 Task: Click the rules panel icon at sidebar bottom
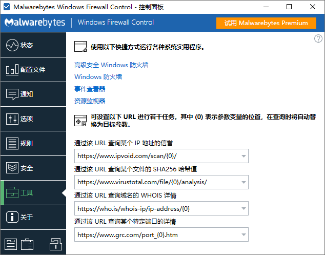pos(11,244)
